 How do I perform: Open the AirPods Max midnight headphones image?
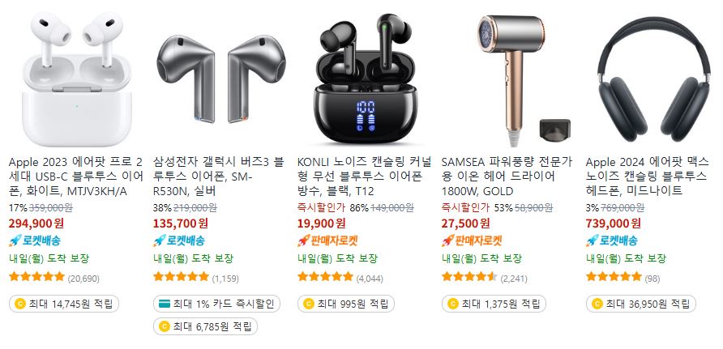coord(654,79)
